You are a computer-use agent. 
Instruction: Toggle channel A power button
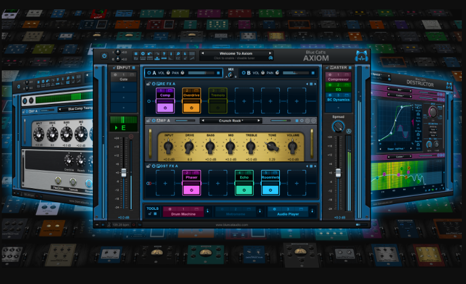tap(149, 72)
